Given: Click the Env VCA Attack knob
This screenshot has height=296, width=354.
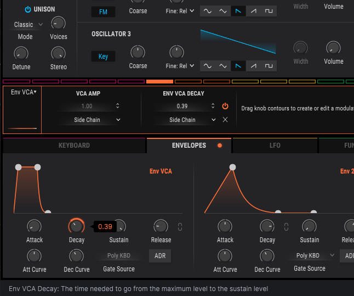Looking at the screenshot, I should click(34, 226).
